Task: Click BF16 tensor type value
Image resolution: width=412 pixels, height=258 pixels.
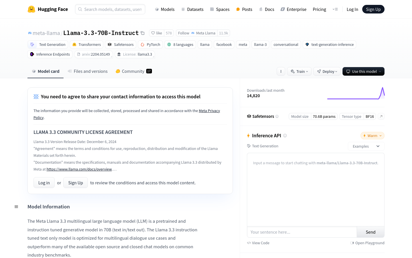Action: (x=370, y=116)
